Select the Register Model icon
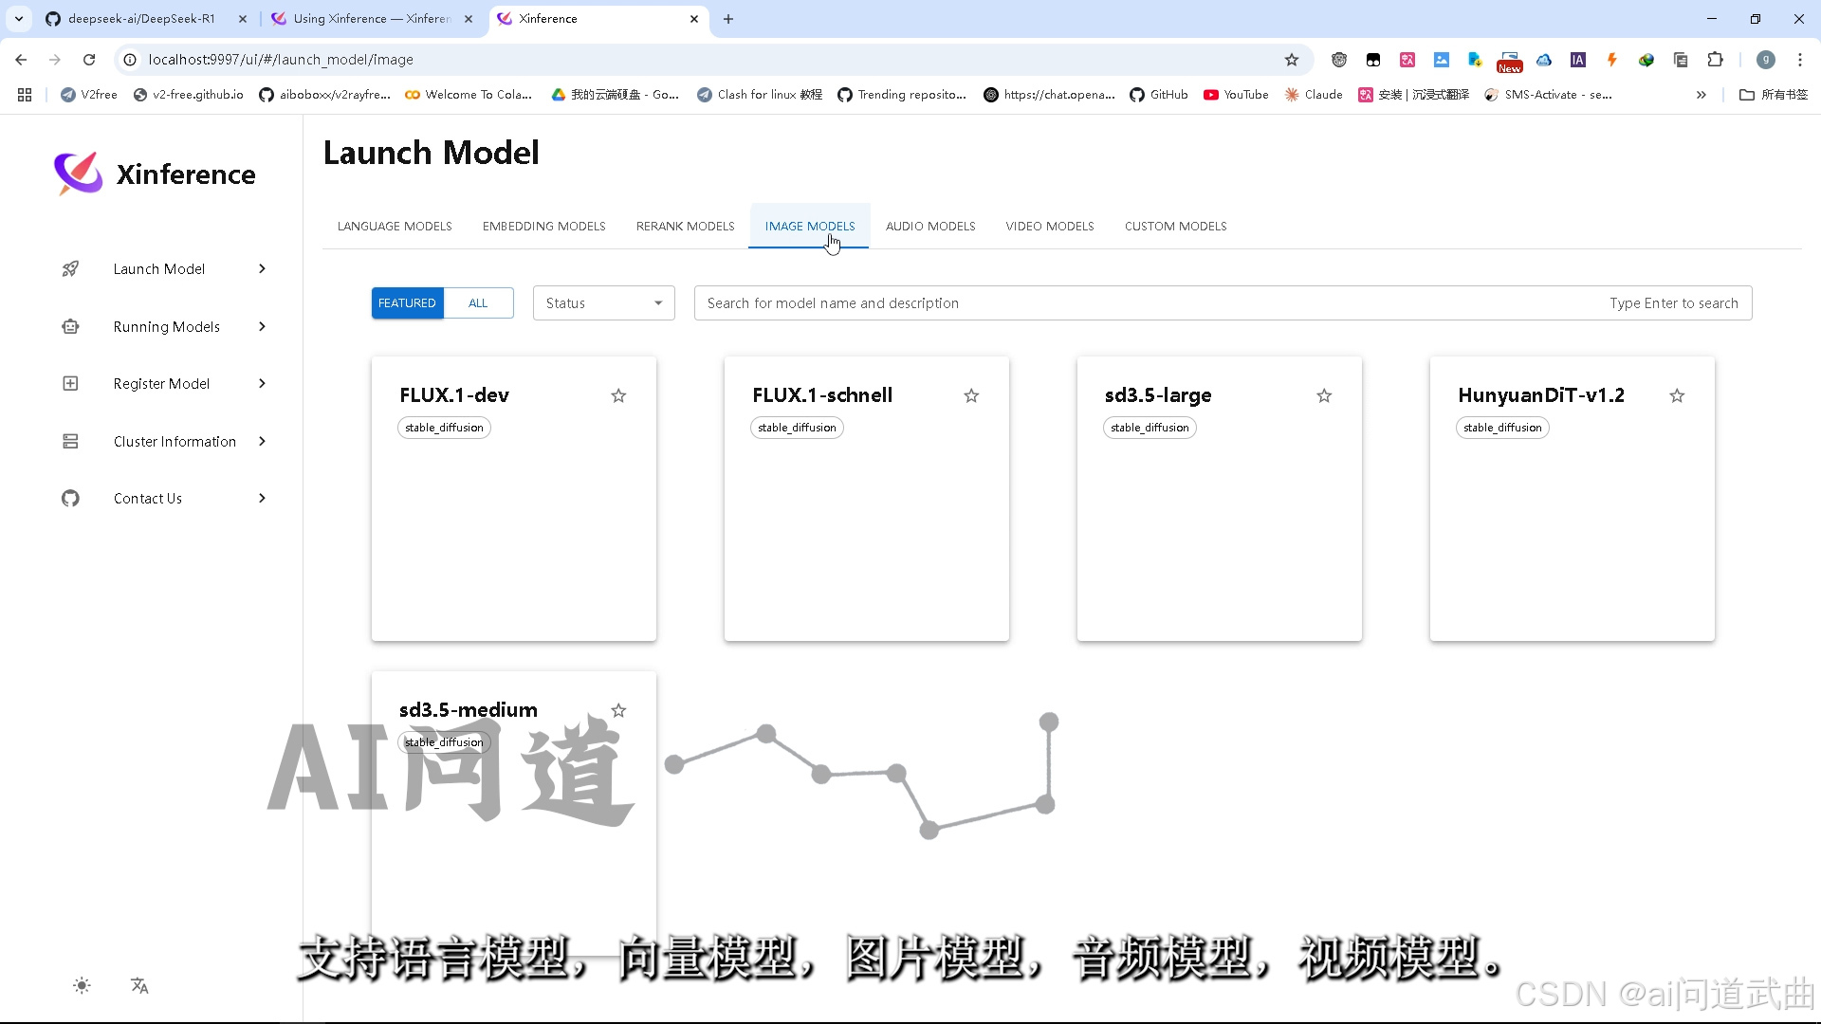 (70, 383)
